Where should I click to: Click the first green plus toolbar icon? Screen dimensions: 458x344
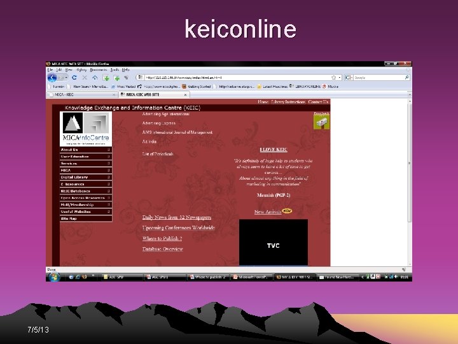click(x=106, y=78)
